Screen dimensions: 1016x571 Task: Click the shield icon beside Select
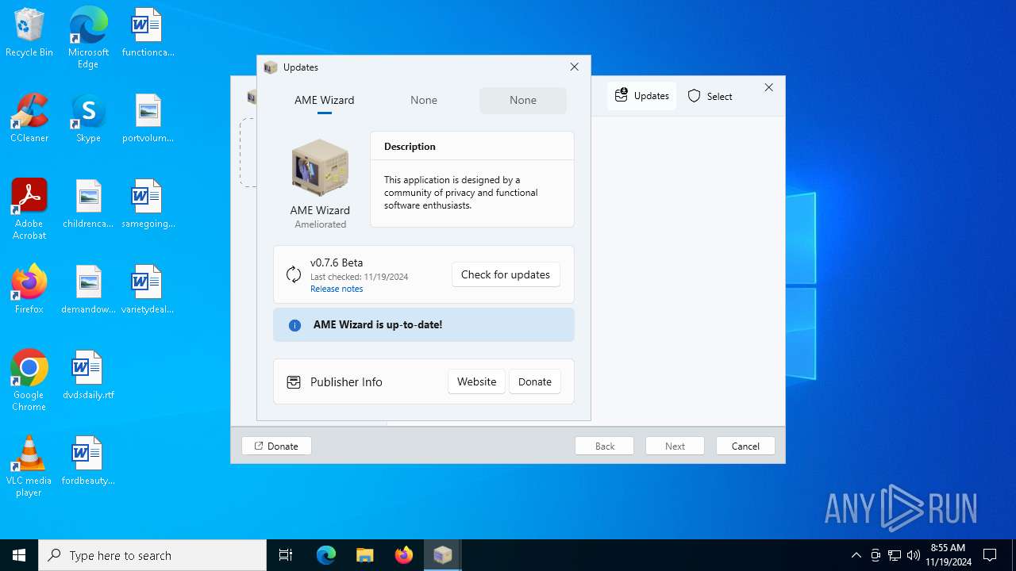695,96
